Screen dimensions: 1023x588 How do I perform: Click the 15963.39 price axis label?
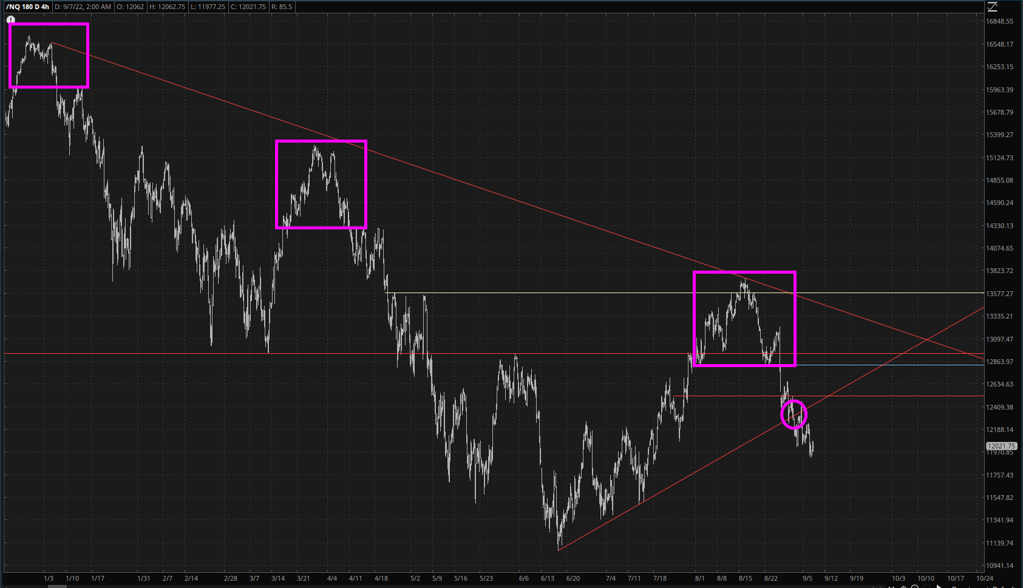pyautogui.click(x=999, y=90)
